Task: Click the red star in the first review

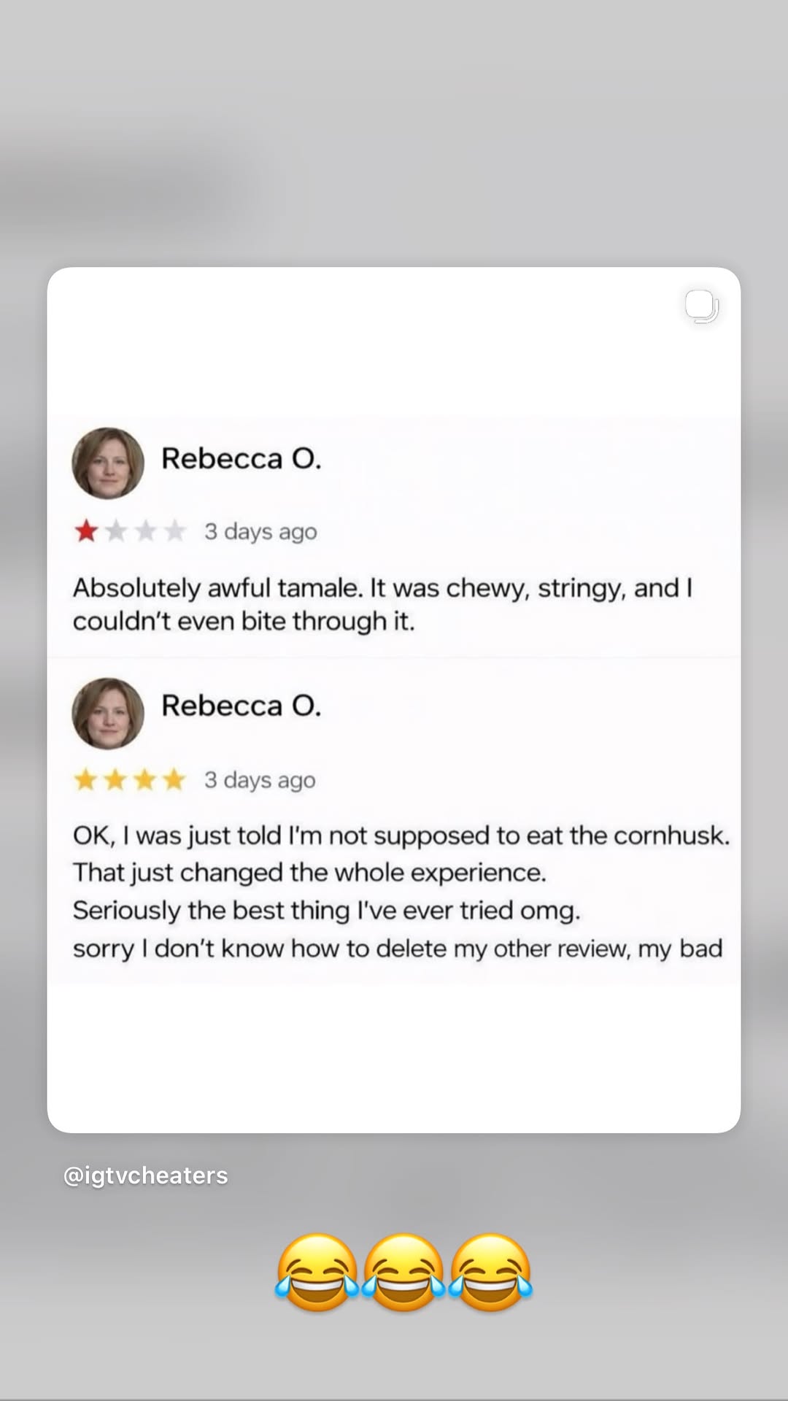Action: [86, 530]
